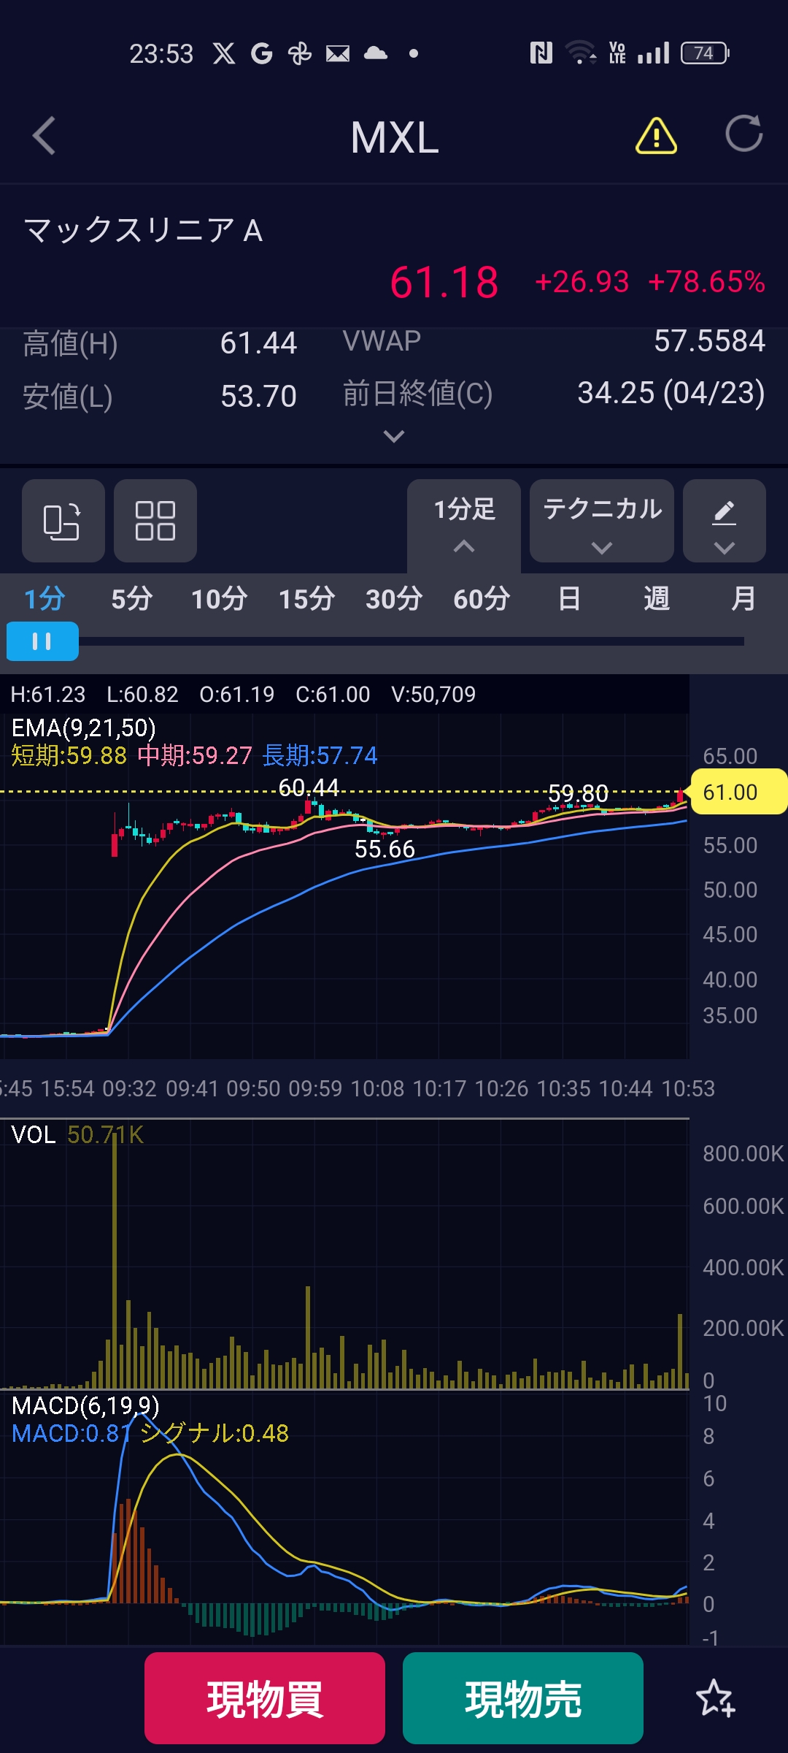This screenshot has height=1753, width=788.
Task: Tap the NFC status bar icon
Action: point(541,53)
